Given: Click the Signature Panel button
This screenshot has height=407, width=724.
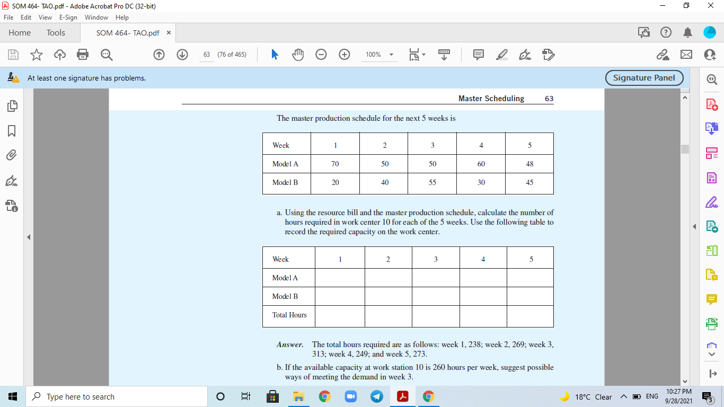Looking at the screenshot, I should pos(643,77).
